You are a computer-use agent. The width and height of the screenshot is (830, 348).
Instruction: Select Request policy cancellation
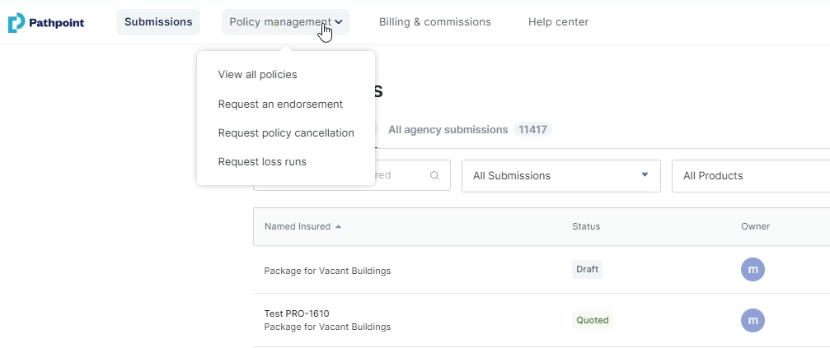(x=286, y=132)
